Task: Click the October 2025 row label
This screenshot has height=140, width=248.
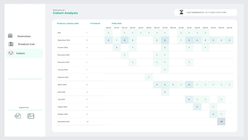Action: tap(63, 114)
